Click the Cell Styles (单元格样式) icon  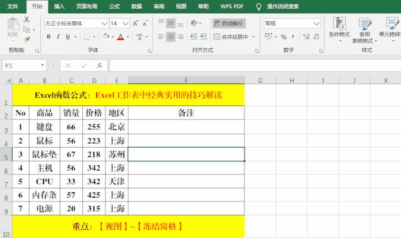[393, 23]
